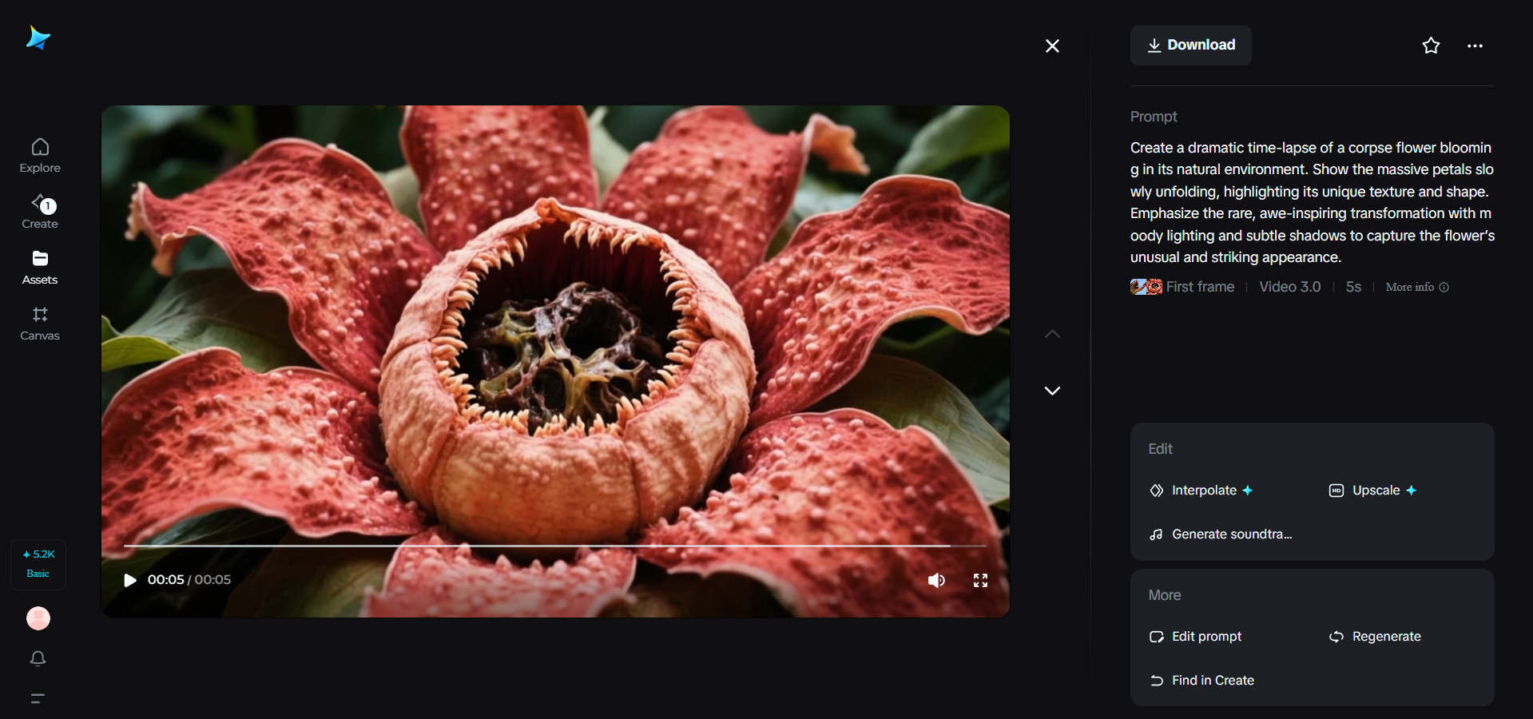Screen dimensions: 1533x719
Task: Open the Assets folder
Action: [40, 268]
